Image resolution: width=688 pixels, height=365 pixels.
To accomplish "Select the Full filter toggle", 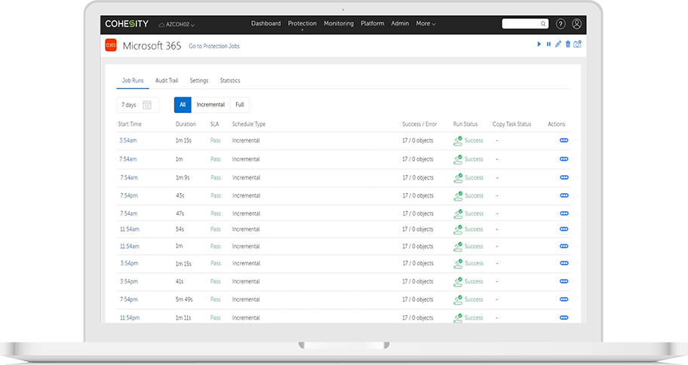I will click(x=240, y=105).
